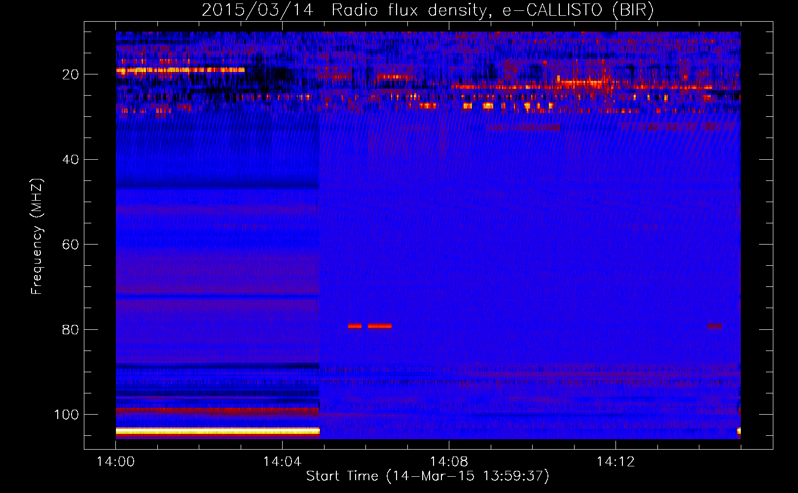Click the bright yellow band near 19 MHz at 14:01
The image size is (798, 493).
click(x=181, y=70)
